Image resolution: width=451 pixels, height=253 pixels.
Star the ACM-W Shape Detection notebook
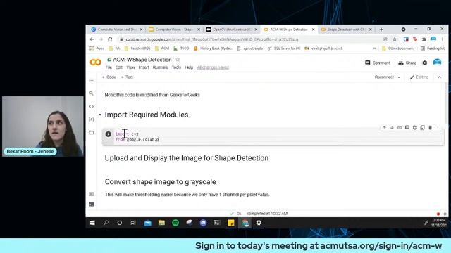click(178, 60)
